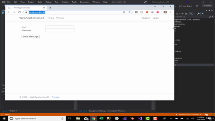Switch to Chrome in the taskbar
The image size is (215, 121).
[93, 118]
